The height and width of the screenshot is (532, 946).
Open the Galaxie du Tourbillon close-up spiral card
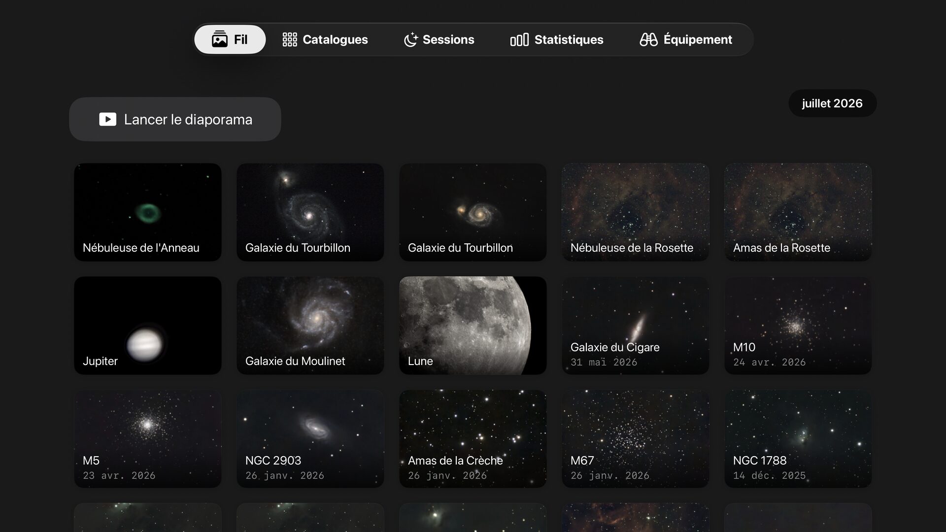click(x=310, y=212)
